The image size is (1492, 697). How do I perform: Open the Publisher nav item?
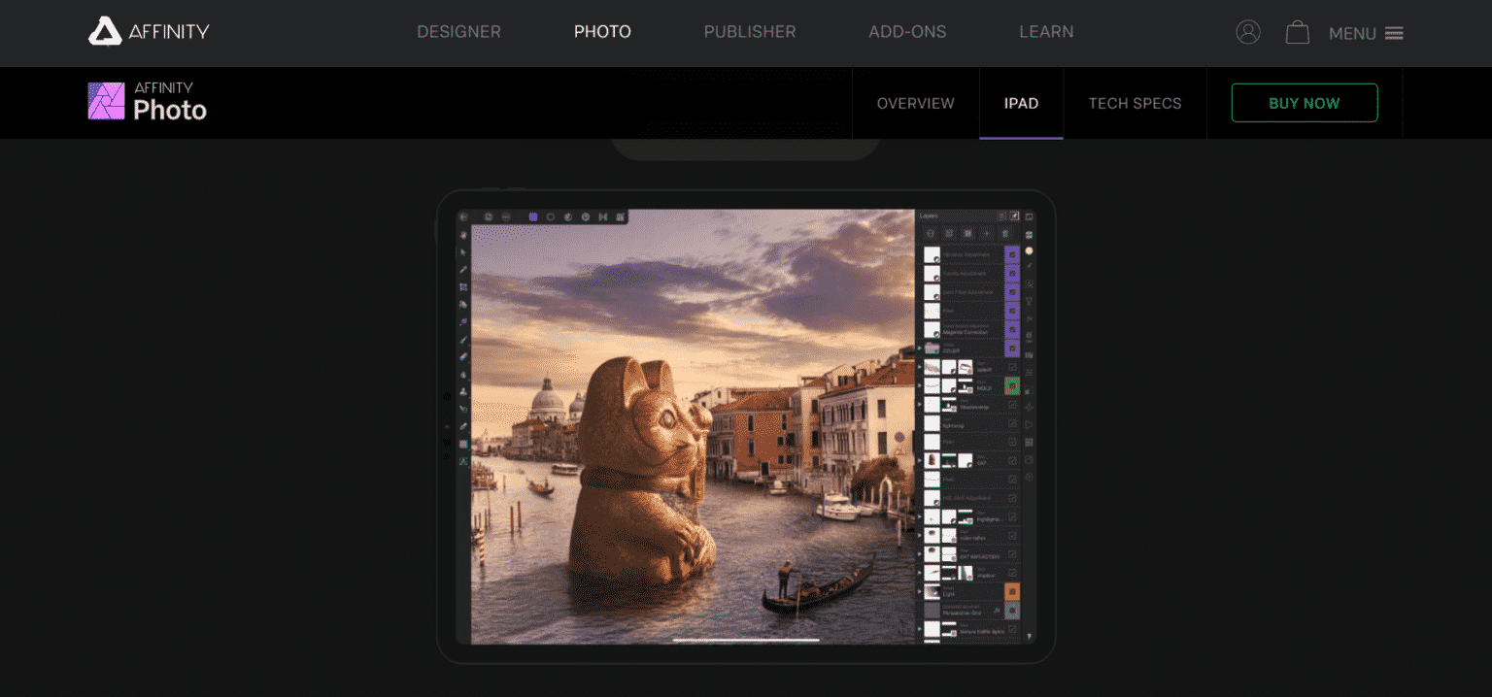point(750,32)
